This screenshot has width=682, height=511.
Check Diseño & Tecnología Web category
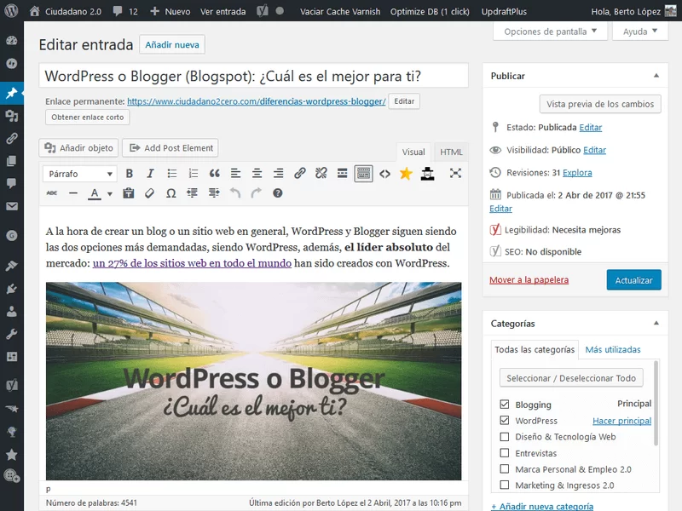[505, 437]
